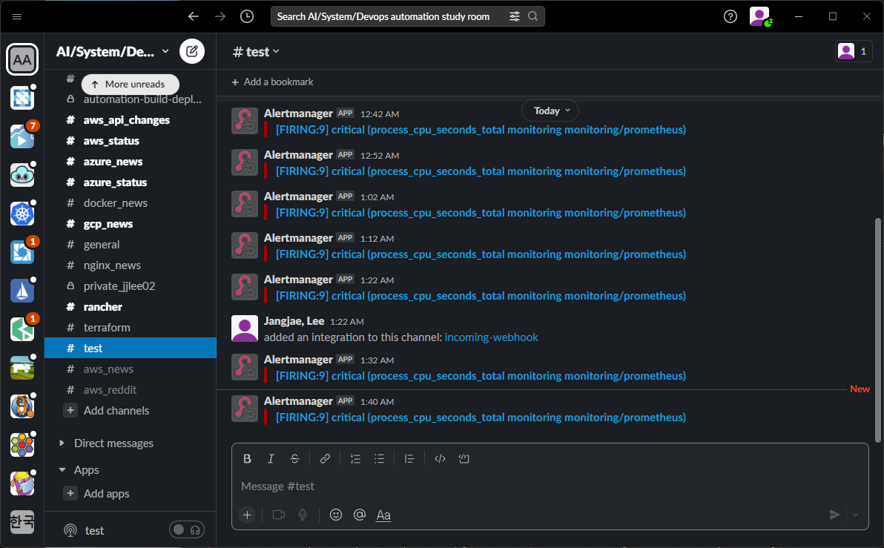Open history clock icon
Screen dimensions: 884x548
point(247,16)
